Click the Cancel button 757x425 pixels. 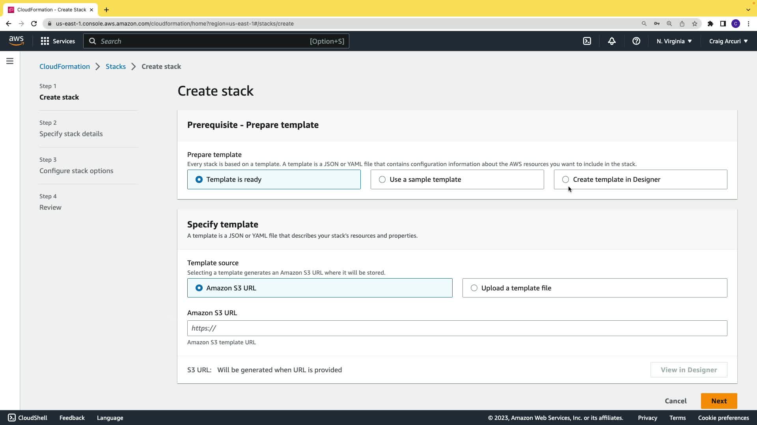(x=675, y=401)
